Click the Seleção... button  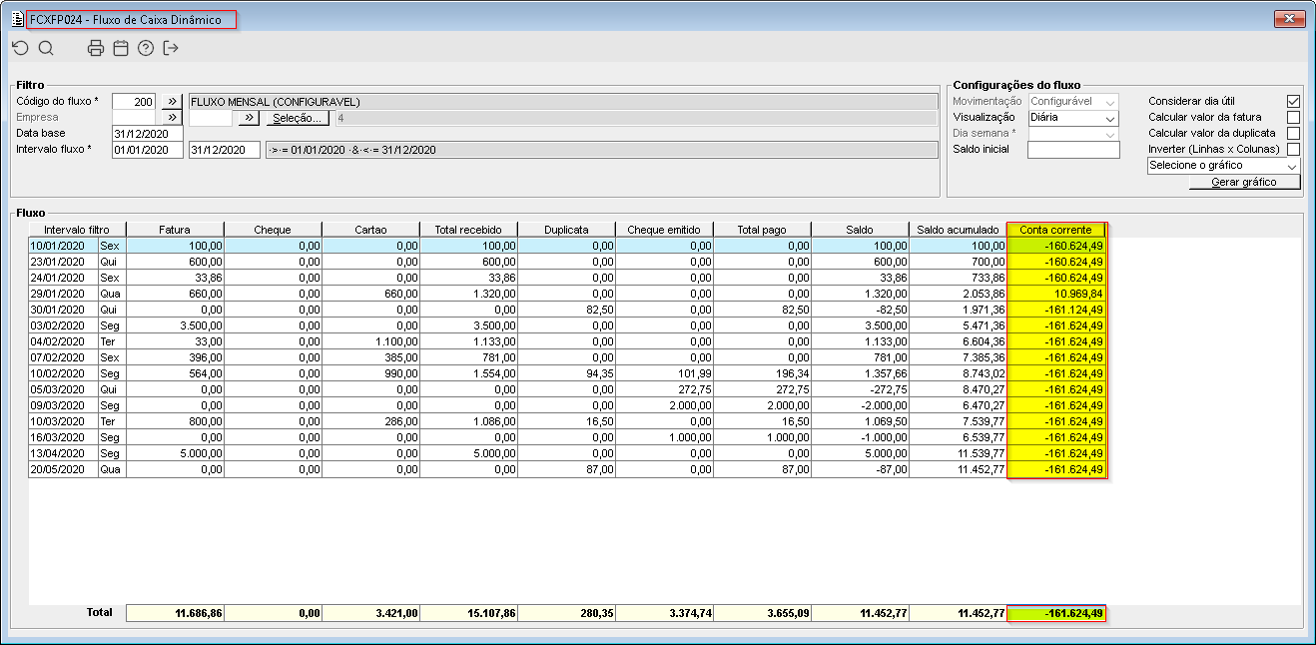298,118
